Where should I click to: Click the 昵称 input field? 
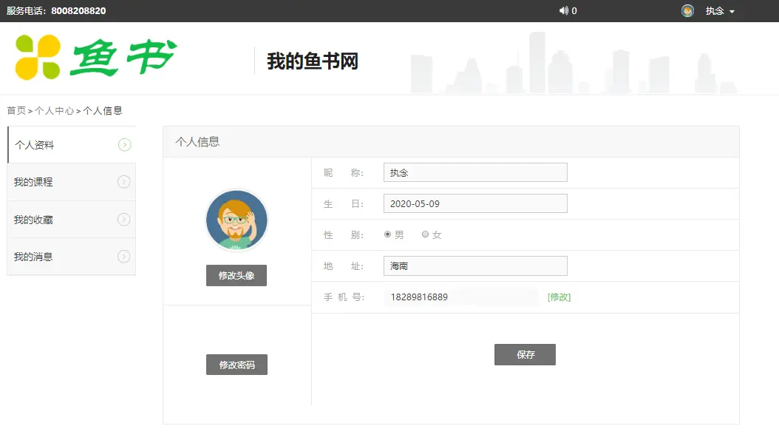click(x=475, y=172)
